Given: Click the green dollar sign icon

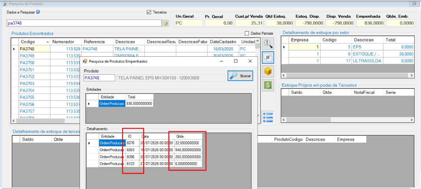Looking at the screenshot, I should coord(268,85).
